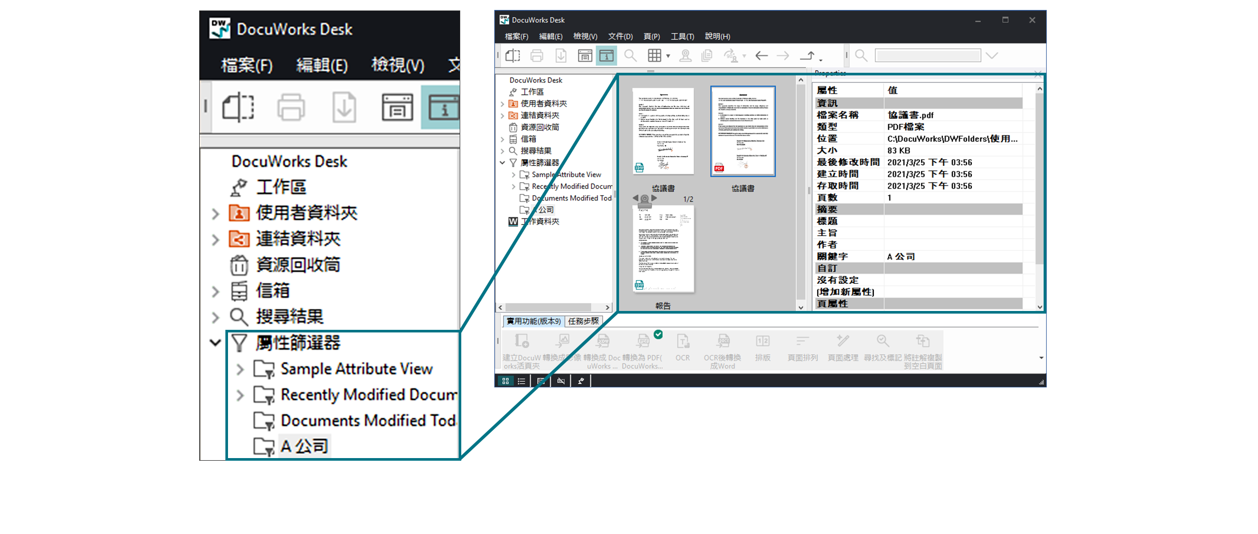Open the search box history dropdown chevron

pyautogui.click(x=992, y=55)
